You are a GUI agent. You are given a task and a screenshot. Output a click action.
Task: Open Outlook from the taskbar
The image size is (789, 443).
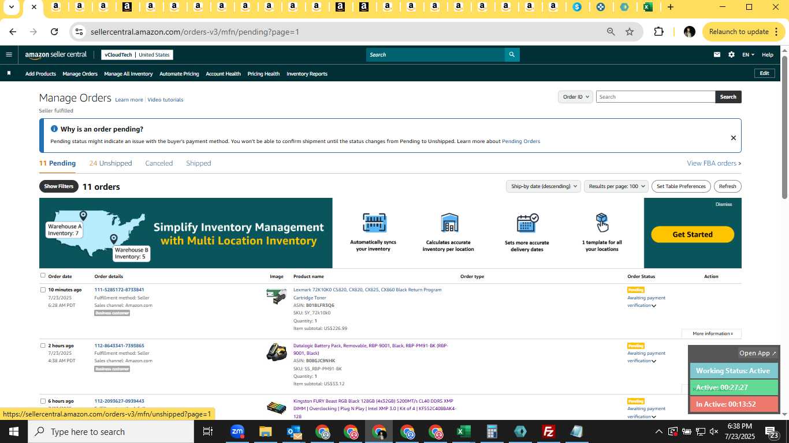293,431
